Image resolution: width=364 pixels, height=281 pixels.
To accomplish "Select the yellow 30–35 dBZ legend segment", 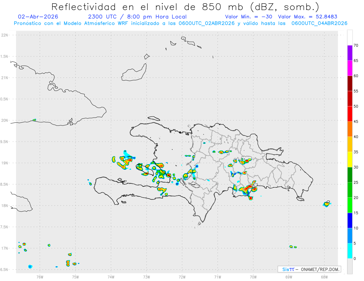I will pos(350,159).
